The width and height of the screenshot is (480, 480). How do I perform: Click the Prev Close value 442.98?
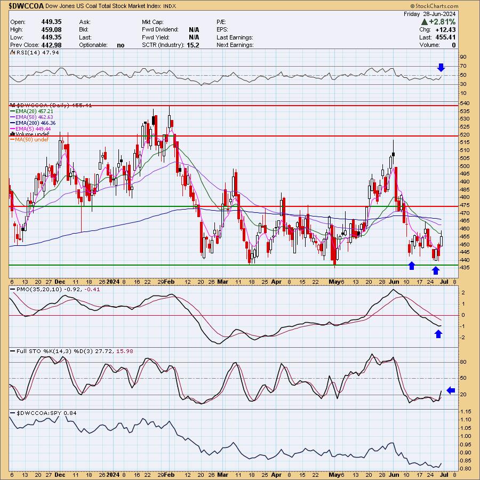pyautogui.click(x=51, y=45)
